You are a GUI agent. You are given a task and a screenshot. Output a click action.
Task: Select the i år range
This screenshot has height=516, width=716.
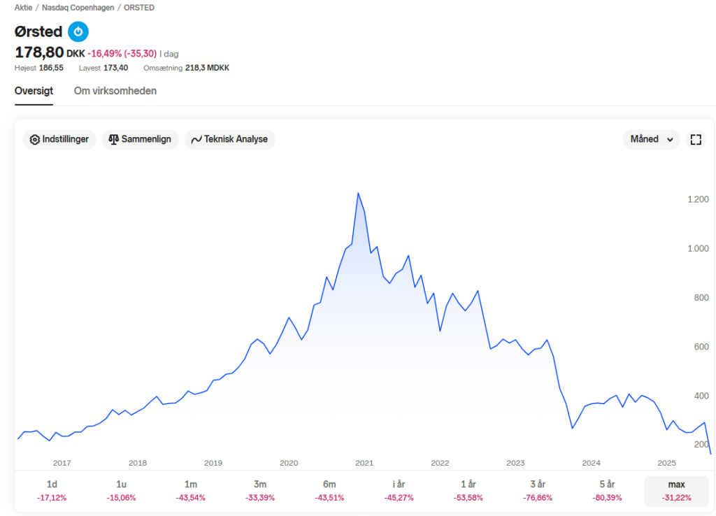(399, 490)
